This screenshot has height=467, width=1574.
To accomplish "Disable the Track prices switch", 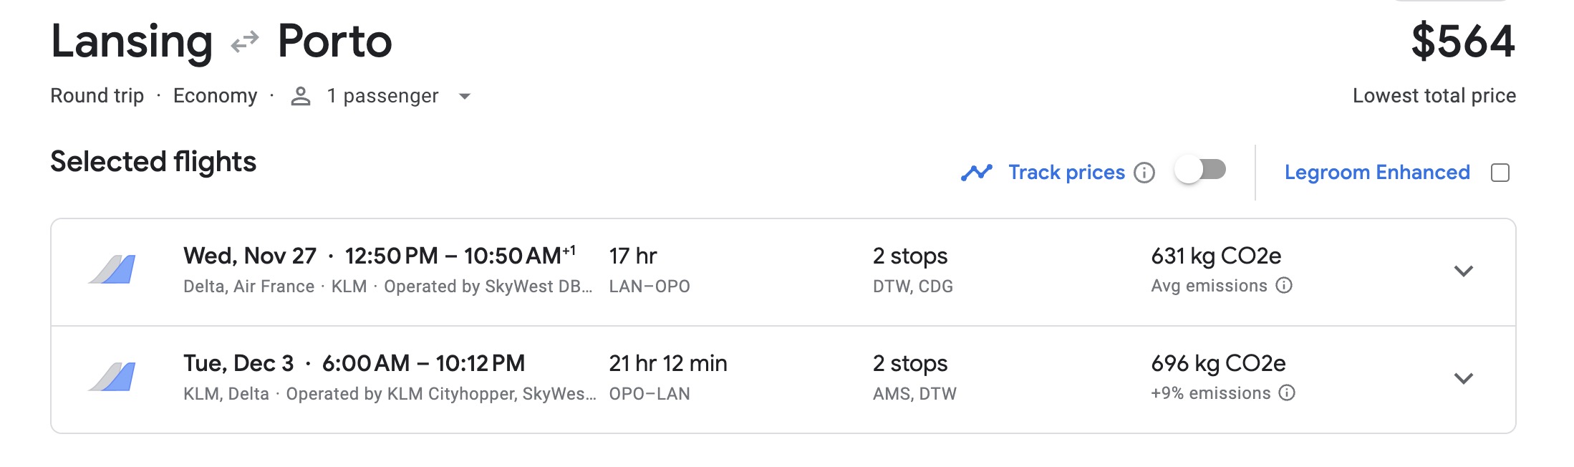I will click(x=1201, y=170).
